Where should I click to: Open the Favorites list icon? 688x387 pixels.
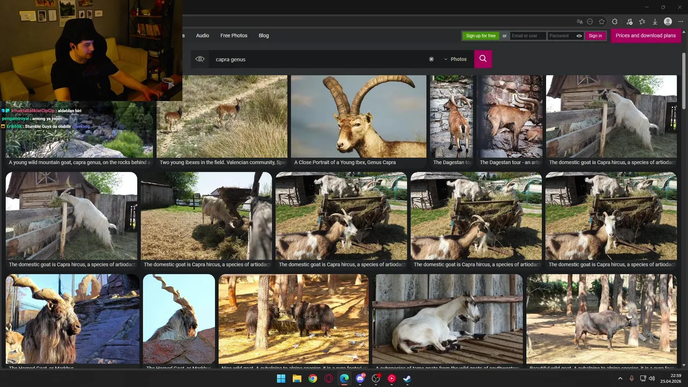pos(642,21)
